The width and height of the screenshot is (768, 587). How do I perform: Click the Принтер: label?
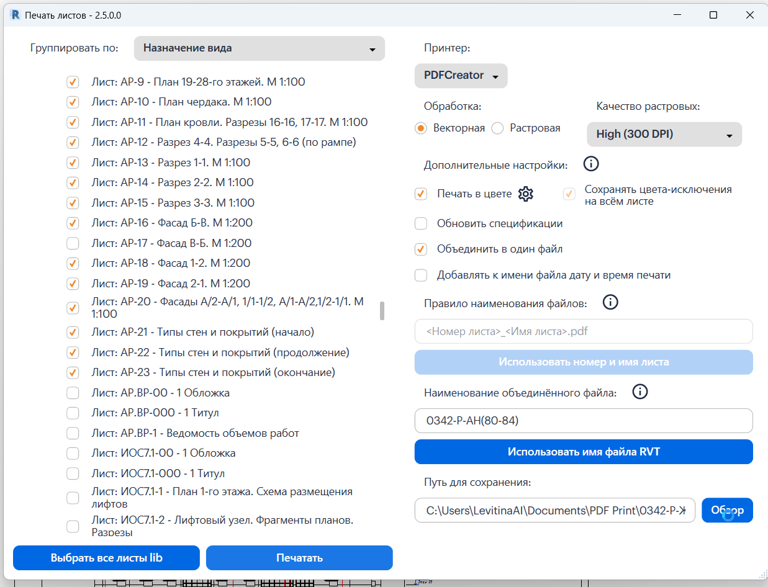click(447, 48)
